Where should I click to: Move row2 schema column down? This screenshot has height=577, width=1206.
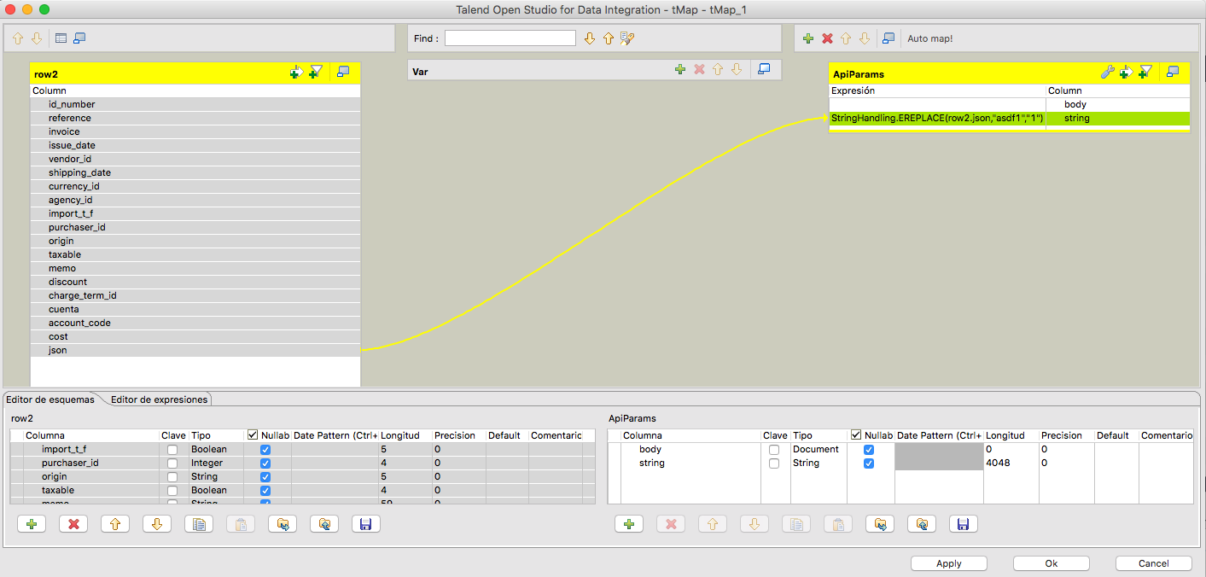click(x=157, y=524)
